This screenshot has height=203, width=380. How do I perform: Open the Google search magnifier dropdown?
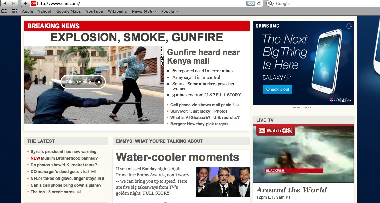(271, 3)
